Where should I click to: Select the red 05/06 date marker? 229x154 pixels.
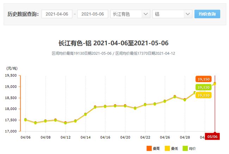tap(212, 136)
